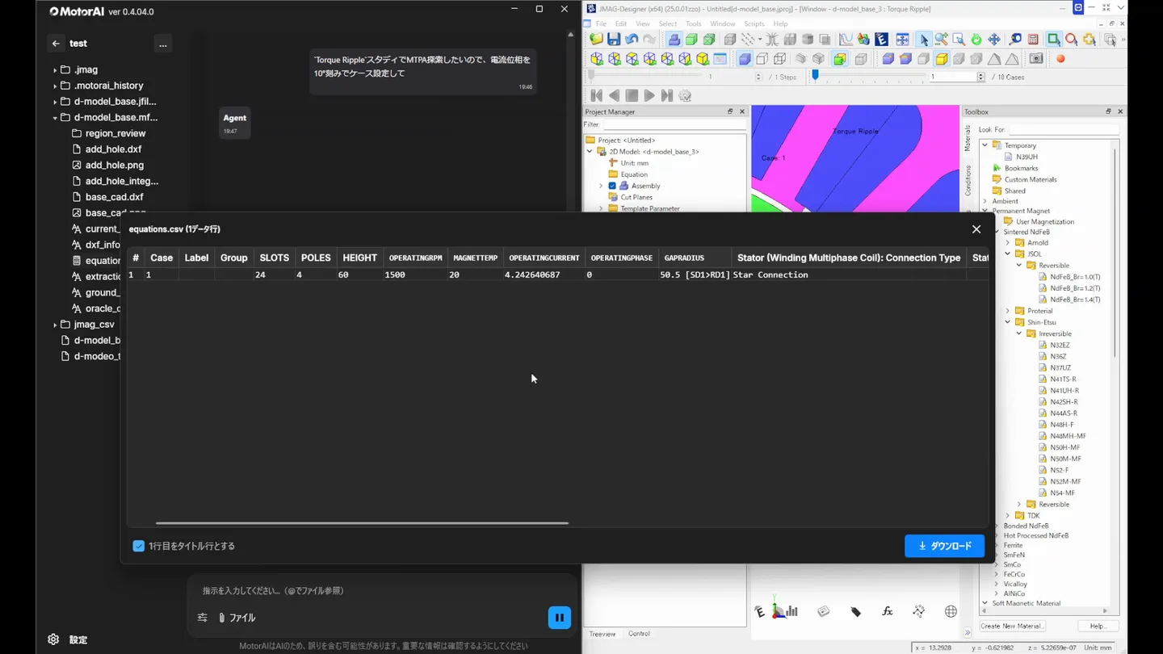Screen dimensions: 1163x654
Task: Pause the agent with the blue pause button
Action: click(560, 618)
